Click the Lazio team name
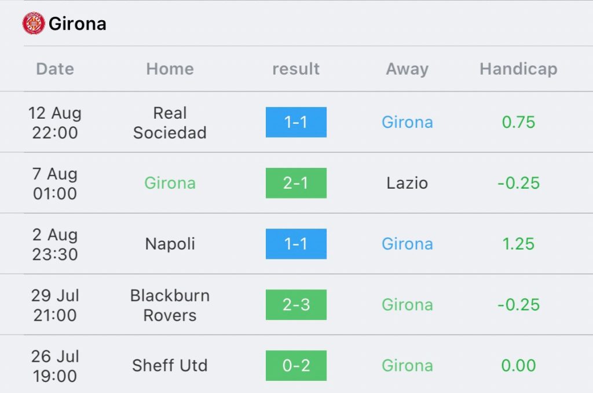593x393 pixels. click(x=407, y=183)
